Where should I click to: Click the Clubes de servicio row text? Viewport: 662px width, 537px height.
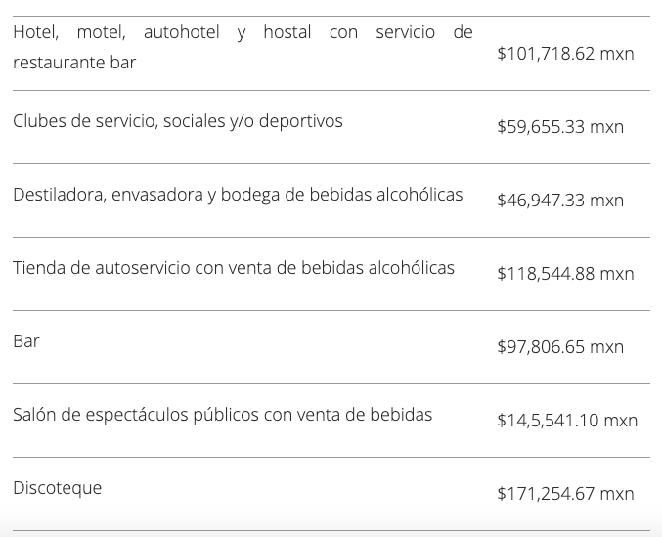tap(178, 121)
